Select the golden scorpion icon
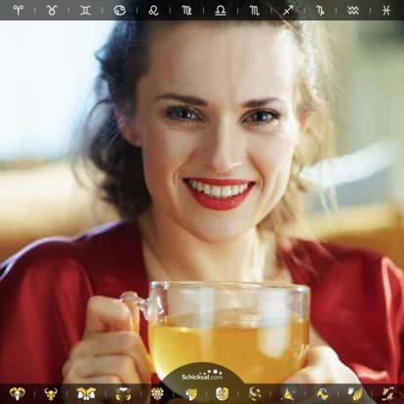This screenshot has width=404, height=404. [x=255, y=393]
